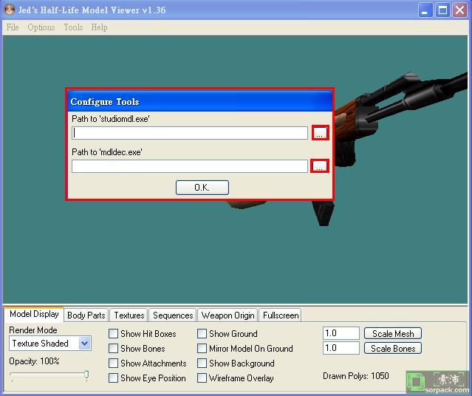
Task: Switch to the Fullscreen tab
Action: [x=281, y=315]
